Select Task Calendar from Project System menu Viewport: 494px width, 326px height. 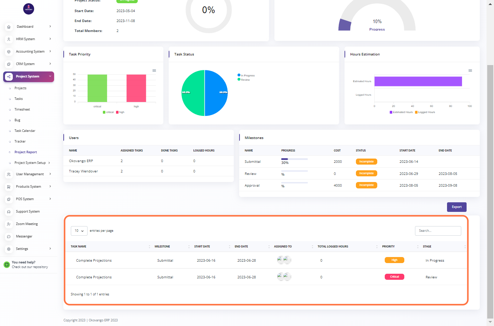pyautogui.click(x=25, y=131)
